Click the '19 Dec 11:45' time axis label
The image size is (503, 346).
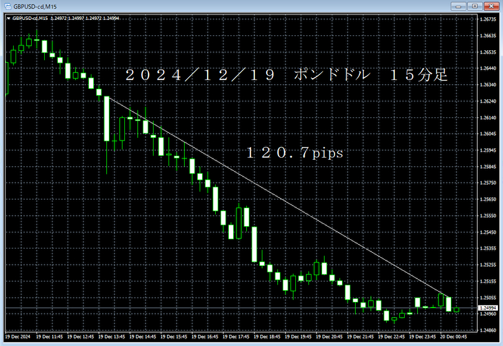[x=49, y=337]
